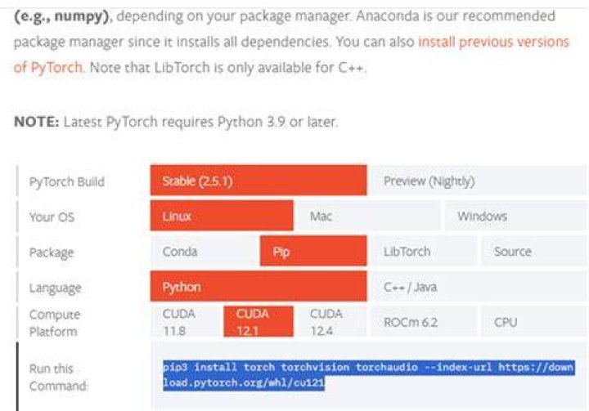Click the highlighted pip3 install command
This screenshot has width=589, height=411.
pos(368,374)
